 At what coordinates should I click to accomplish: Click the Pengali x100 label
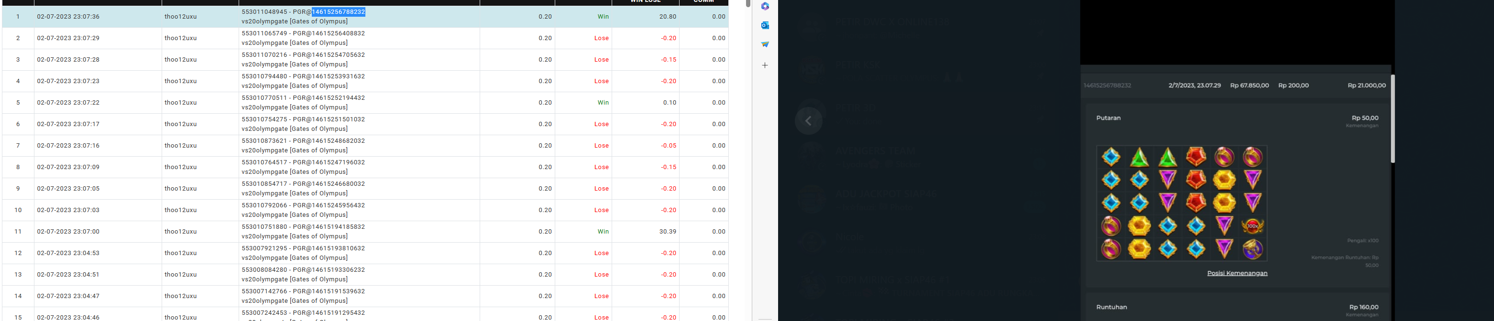point(1362,241)
